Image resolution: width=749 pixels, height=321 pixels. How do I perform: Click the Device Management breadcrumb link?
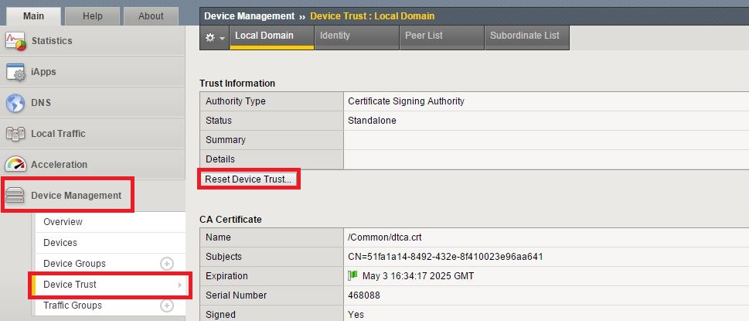[x=249, y=16]
